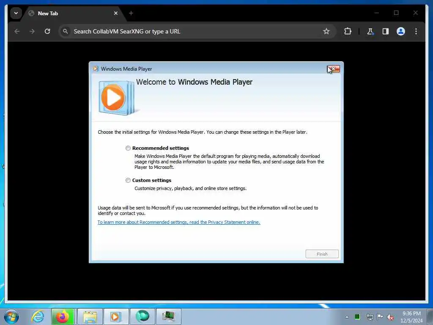Click the Chrome address bar search magnifier
The image size is (433, 325).
[65, 31]
